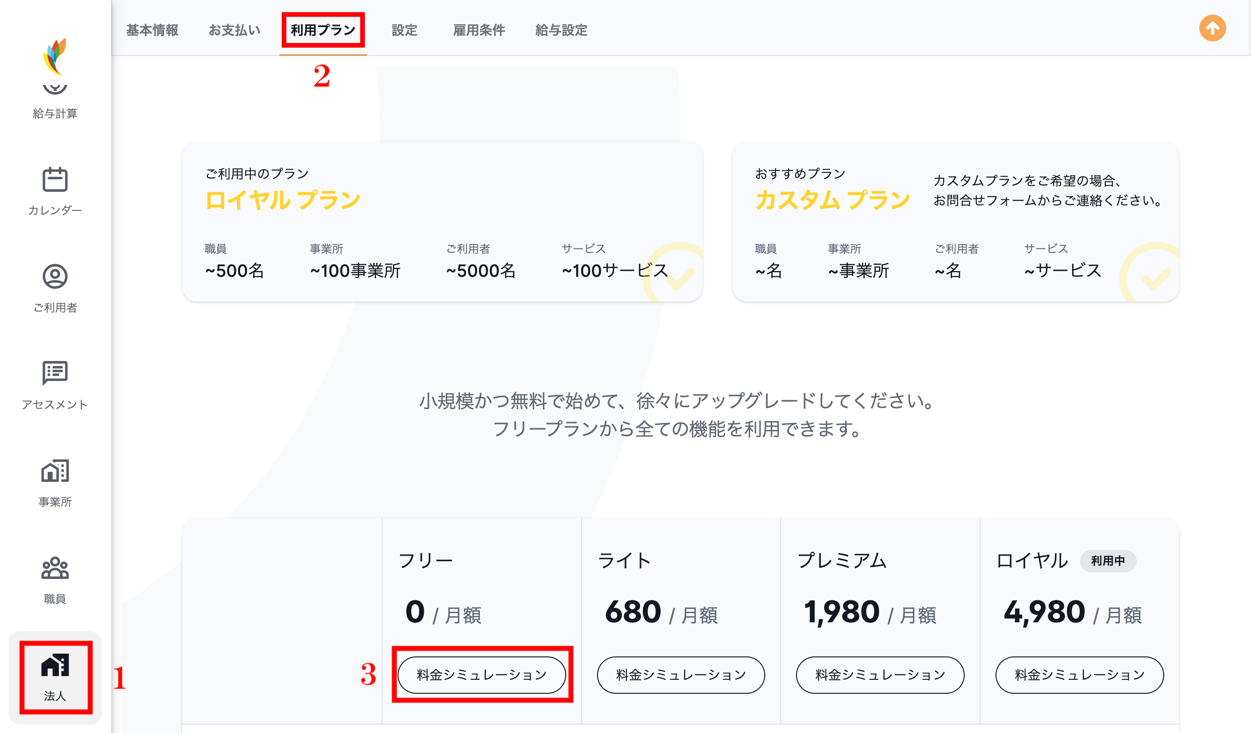Screen dimensions: 1252x733
Task: Click 料金シミュレーション for the ライト plan
Action: click(681, 674)
